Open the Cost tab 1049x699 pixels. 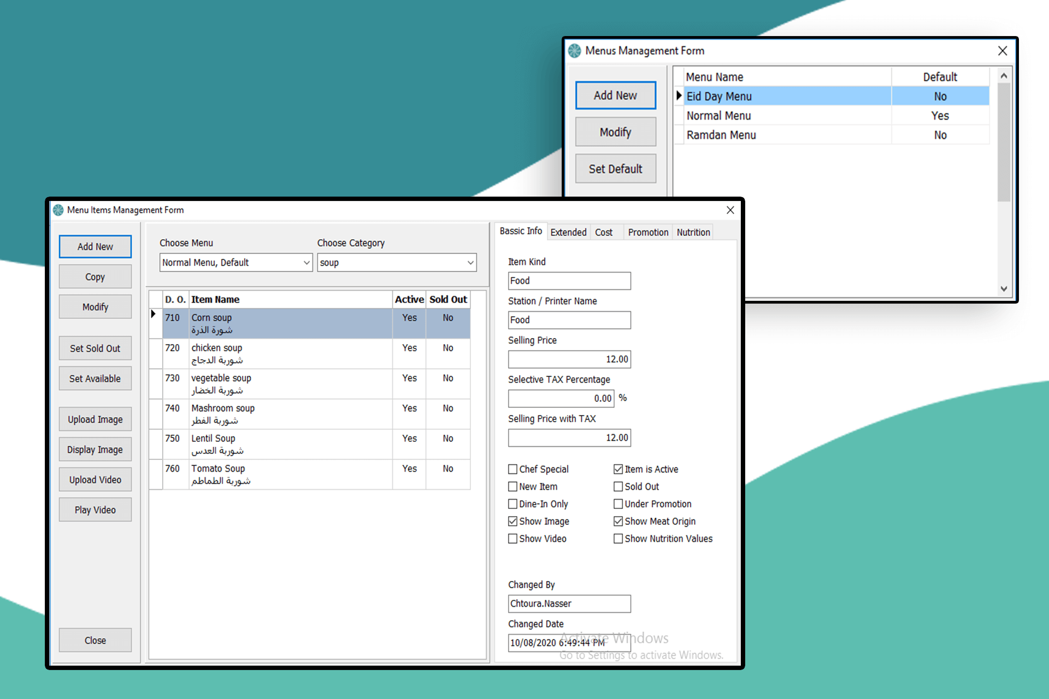pyautogui.click(x=603, y=232)
